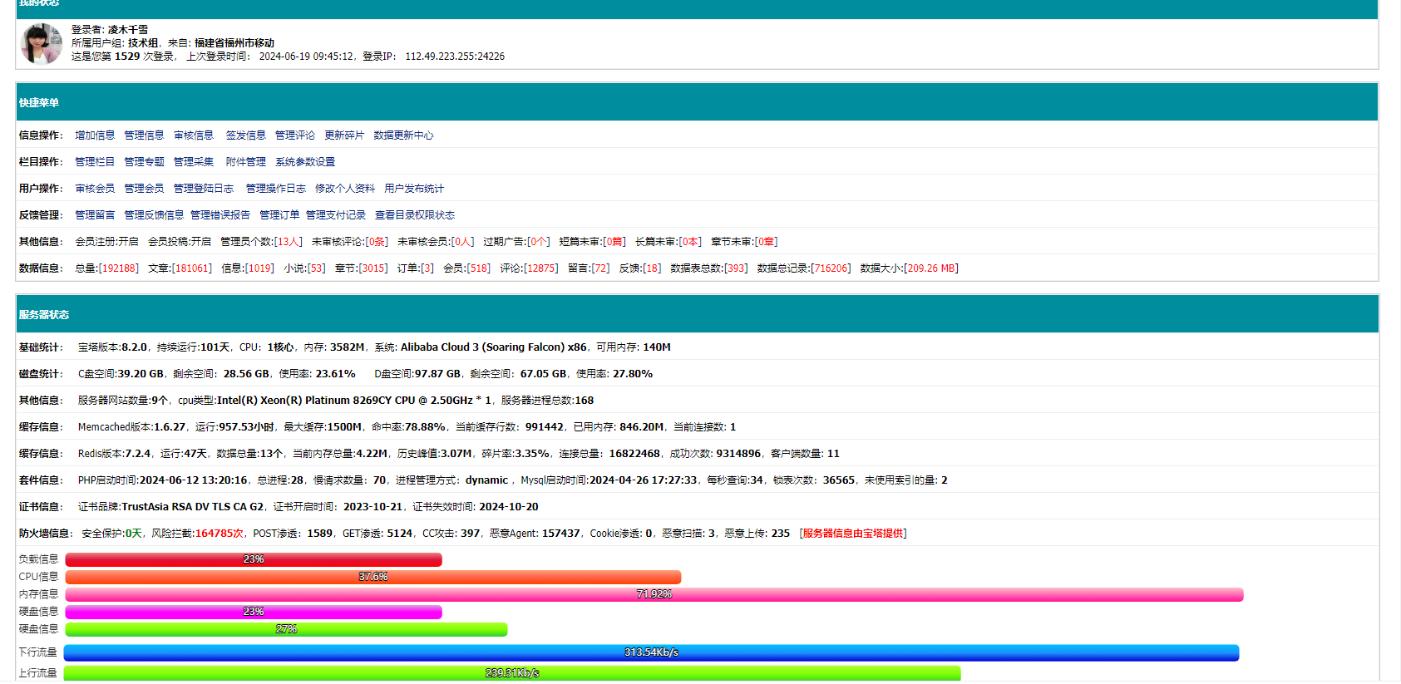Click 风险拦截 164785次 value
This screenshot has height=684, width=1401.
pos(219,534)
